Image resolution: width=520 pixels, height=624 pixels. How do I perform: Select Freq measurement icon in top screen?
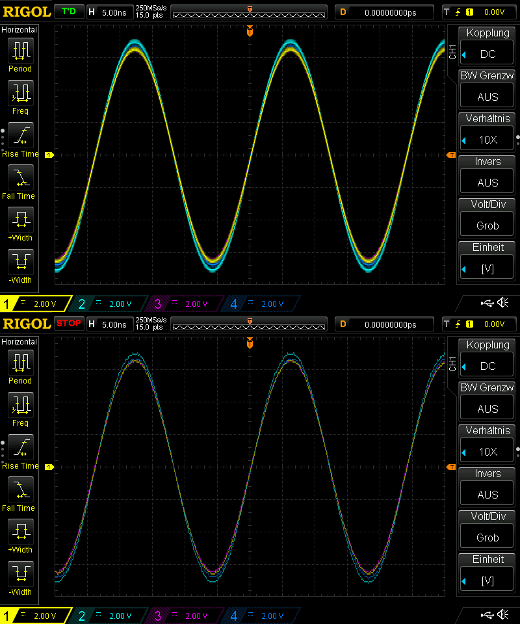click(x=20, y=93)
